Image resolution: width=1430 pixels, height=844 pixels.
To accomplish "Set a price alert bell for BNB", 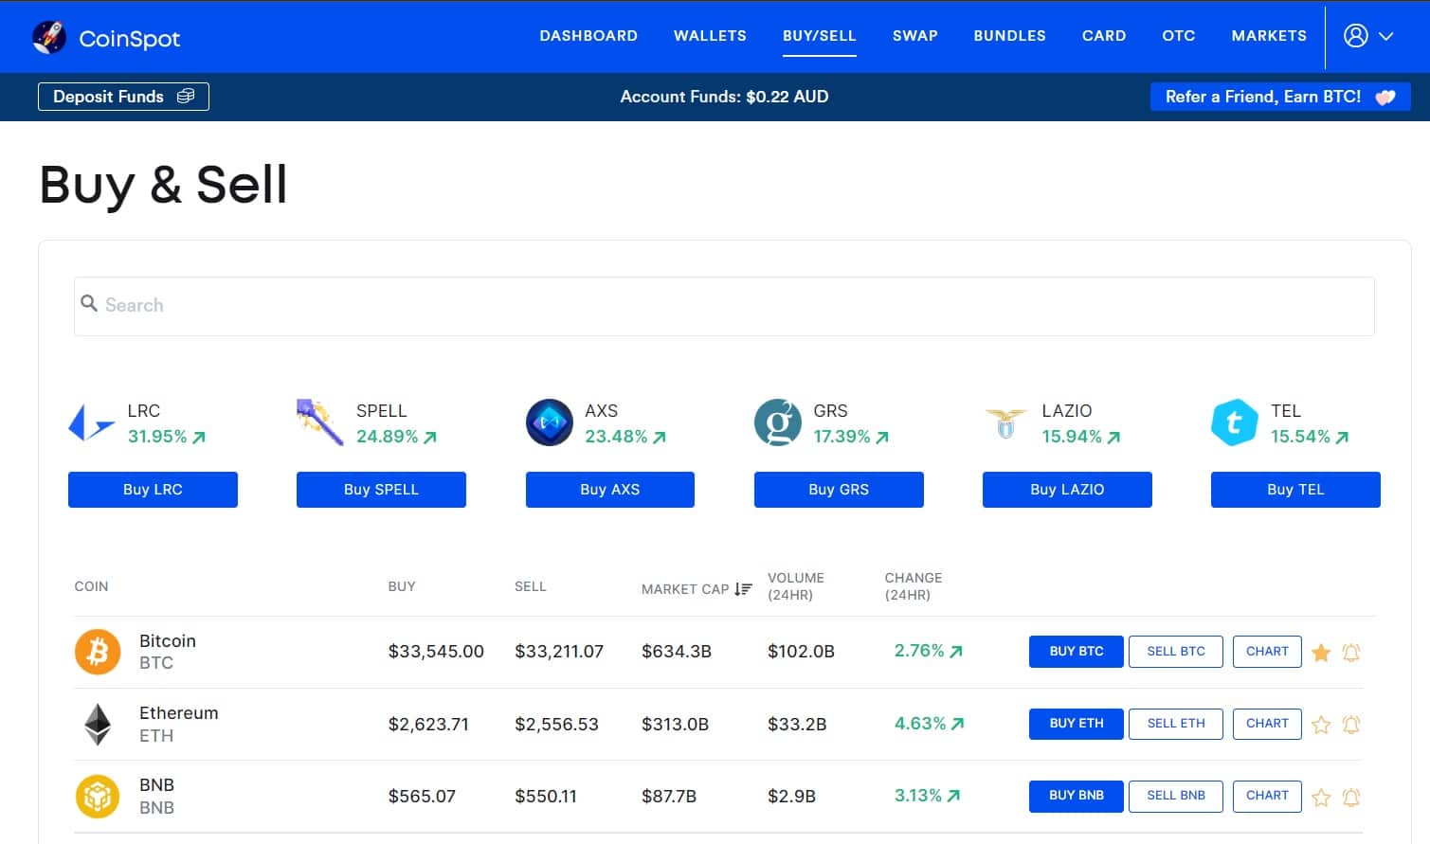I will 1351,797.
